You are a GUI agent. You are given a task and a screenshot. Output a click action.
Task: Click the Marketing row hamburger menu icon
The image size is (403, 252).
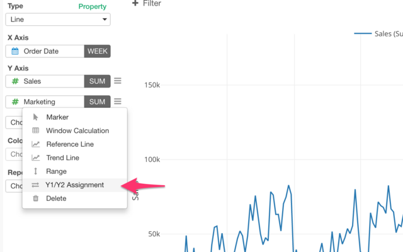(118, 101)
